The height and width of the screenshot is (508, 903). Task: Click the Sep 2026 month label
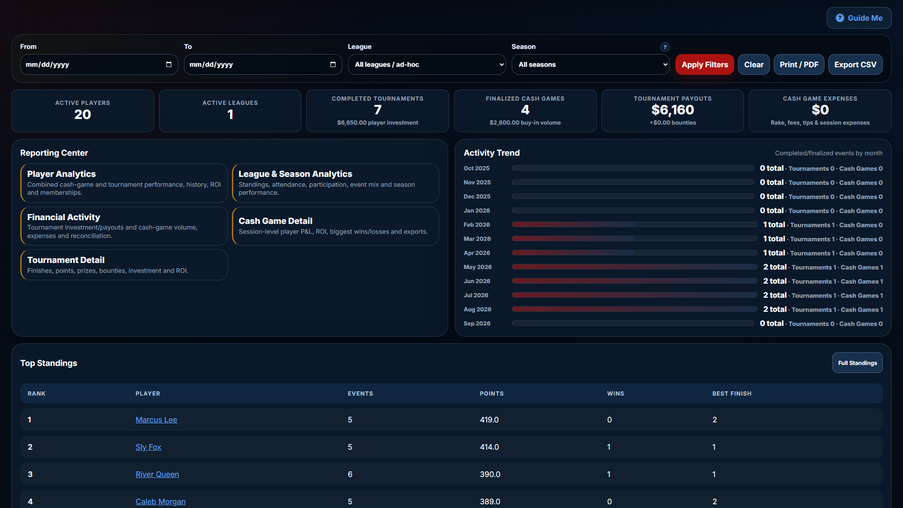coord(477,324)
